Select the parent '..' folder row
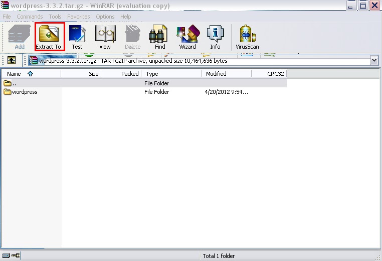This screenshot has height=261, width=382. click(144, 83)
